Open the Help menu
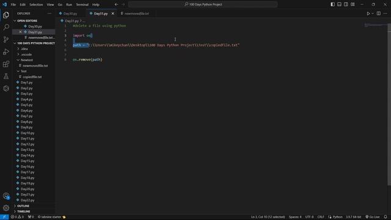Screen dimensions: 391x220 (x=96, y=4)
